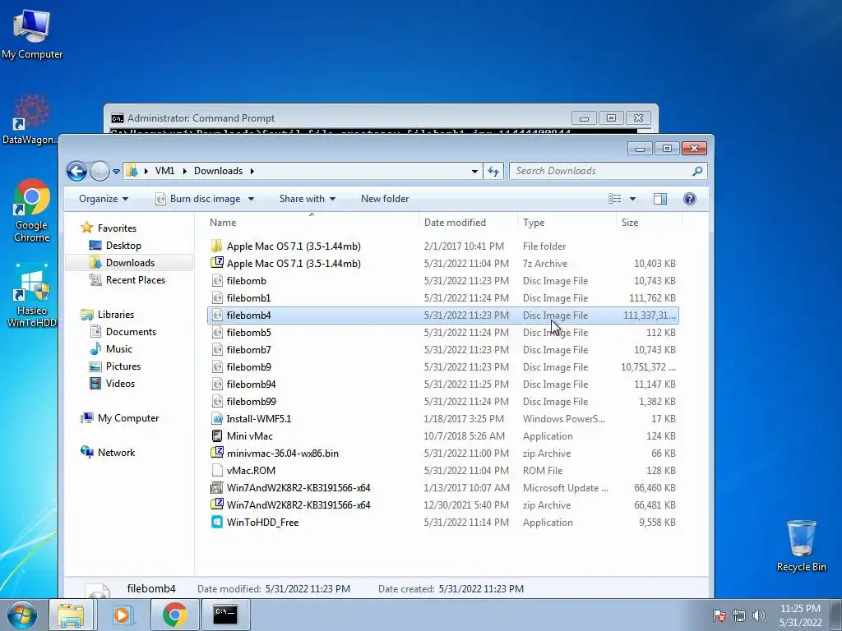Launch Google Chrome from the desktop
This screenshot has width=842, height=631.
tap(32, 210)
